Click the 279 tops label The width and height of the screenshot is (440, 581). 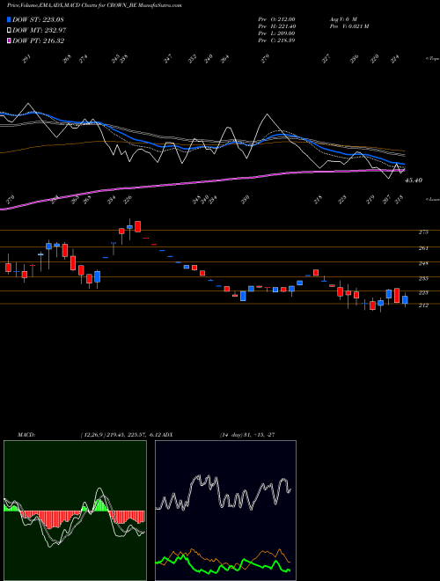(x=265, y=59)
